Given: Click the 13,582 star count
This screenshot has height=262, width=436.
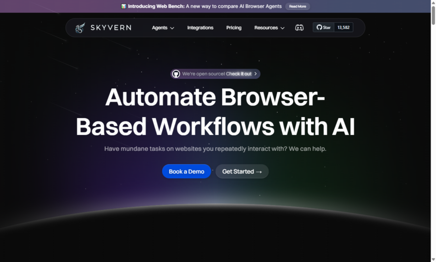Looking at the screenshot, I should point(344,27).
